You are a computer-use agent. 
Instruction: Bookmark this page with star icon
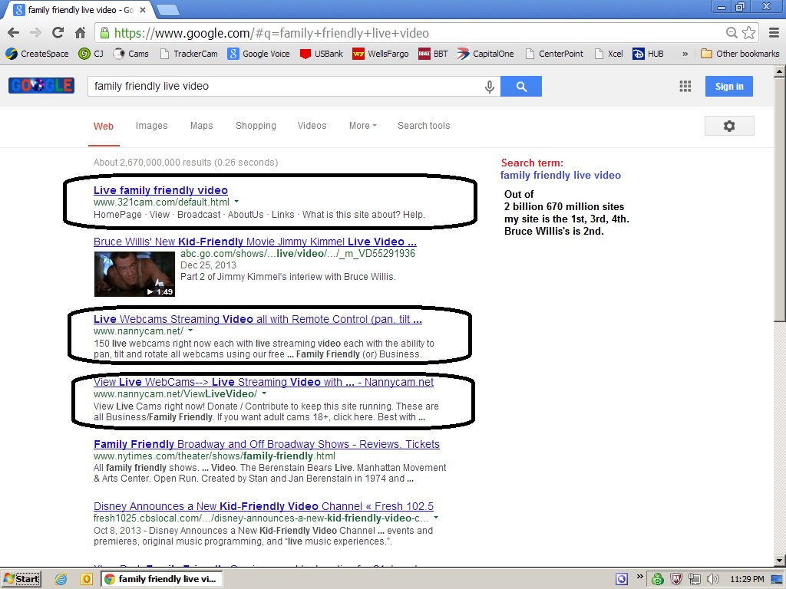[x=750, y=33]
